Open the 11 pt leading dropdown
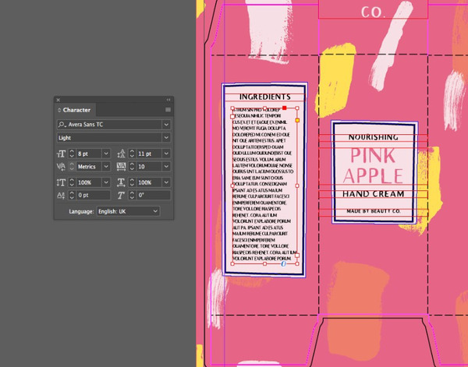This screenshot has height=367, width=468. [166, 154]
